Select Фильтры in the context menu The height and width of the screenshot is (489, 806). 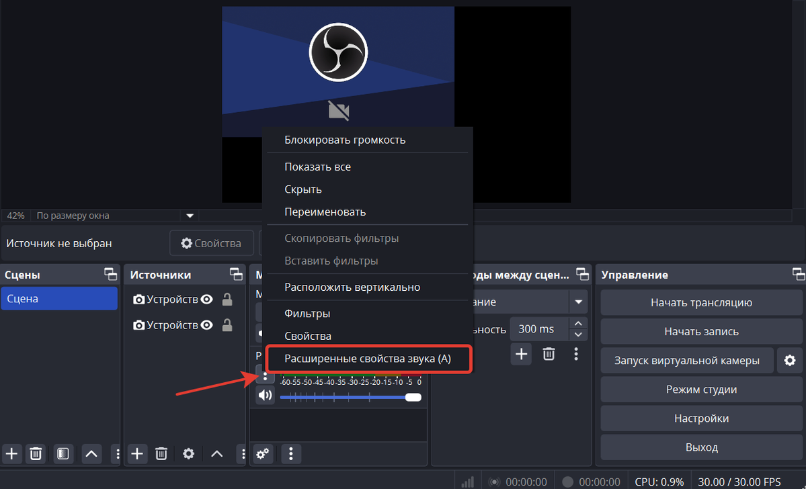coord(307,314)
